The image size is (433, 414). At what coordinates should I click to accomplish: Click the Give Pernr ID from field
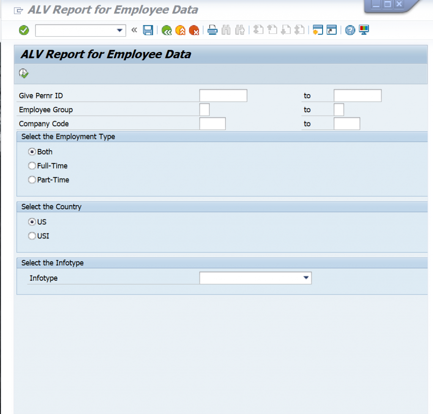[223, 95]
